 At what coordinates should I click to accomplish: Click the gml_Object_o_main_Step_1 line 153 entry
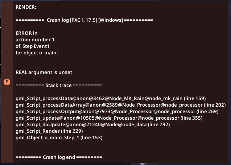tap(59, 138)
